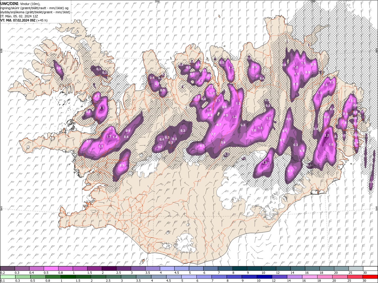Pick the white snow swatch after 30
378x283 pixels.
(370, 268)
